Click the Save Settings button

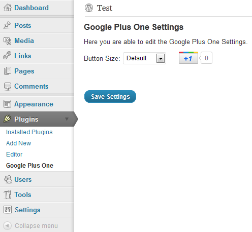110,97
